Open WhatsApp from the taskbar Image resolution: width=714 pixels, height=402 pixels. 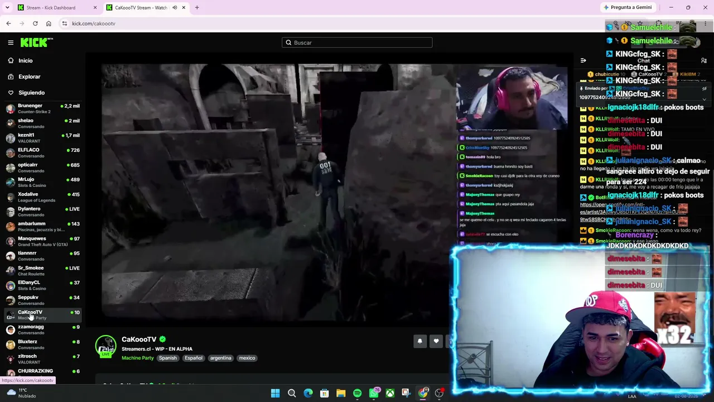(x=374, y=394)
